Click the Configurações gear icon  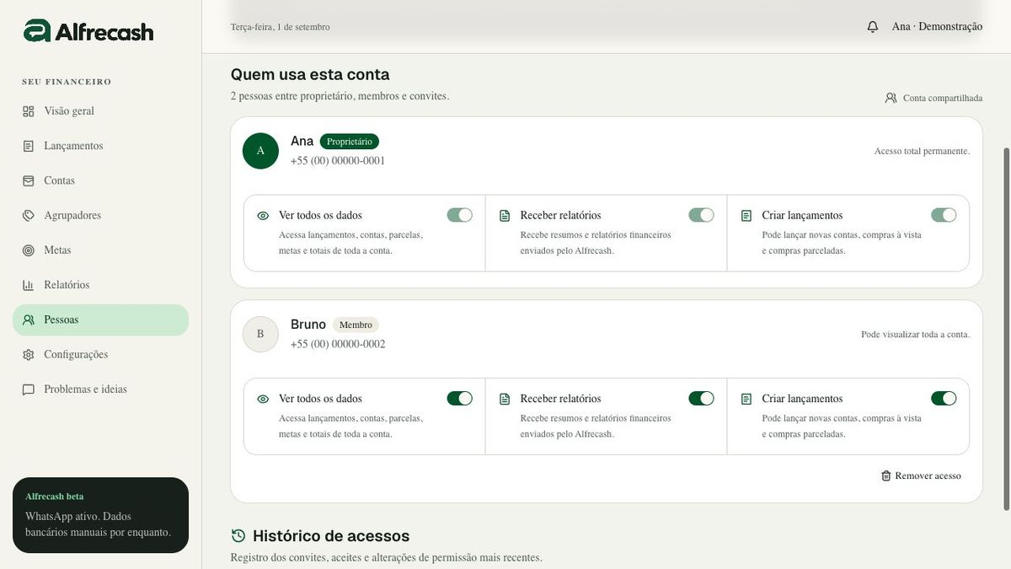pos(29,355)
